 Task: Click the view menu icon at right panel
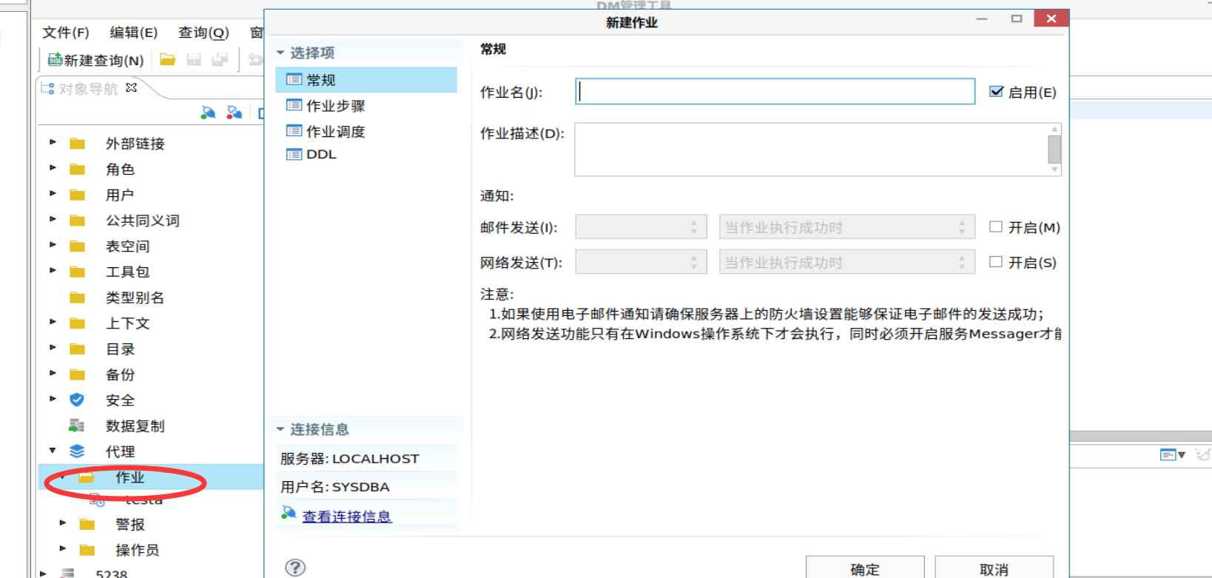click(1173, 454)
